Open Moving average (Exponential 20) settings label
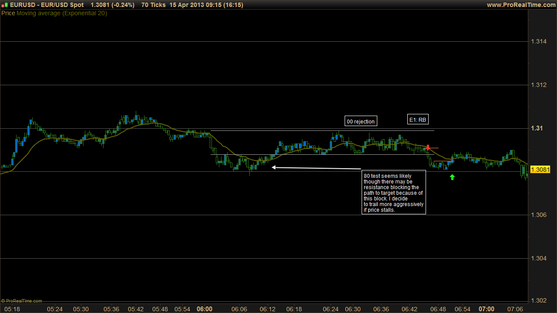The width and height of the screenshot is (557, 313). (62, 13)
